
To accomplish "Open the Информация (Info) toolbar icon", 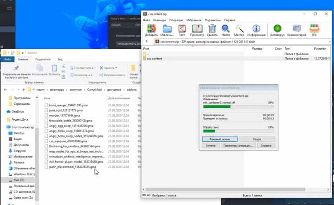I will click(x=257, y=30).
